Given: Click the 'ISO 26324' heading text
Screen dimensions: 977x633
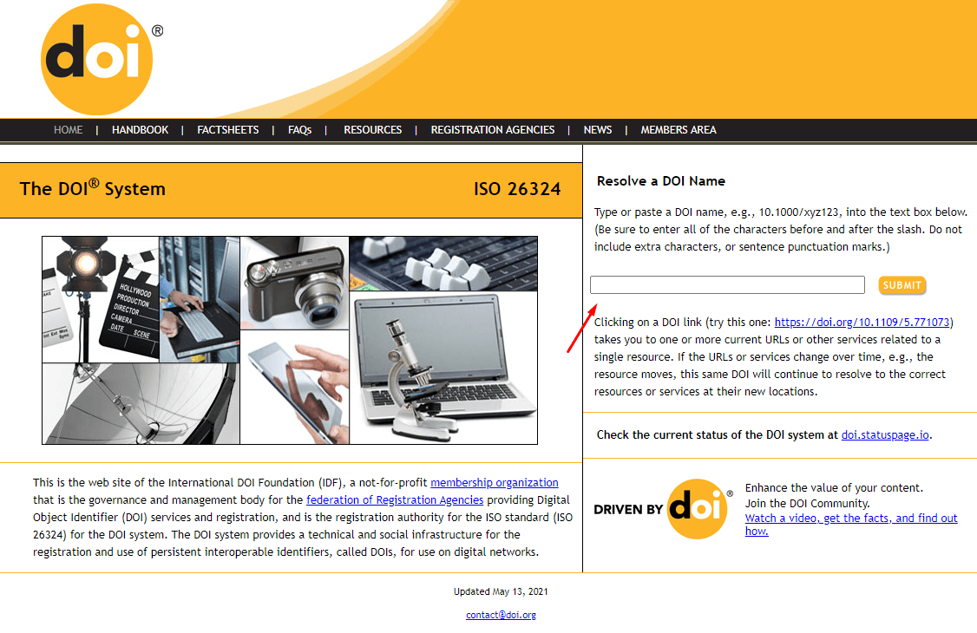Looking at the screenshot, I should pos(517,189).
